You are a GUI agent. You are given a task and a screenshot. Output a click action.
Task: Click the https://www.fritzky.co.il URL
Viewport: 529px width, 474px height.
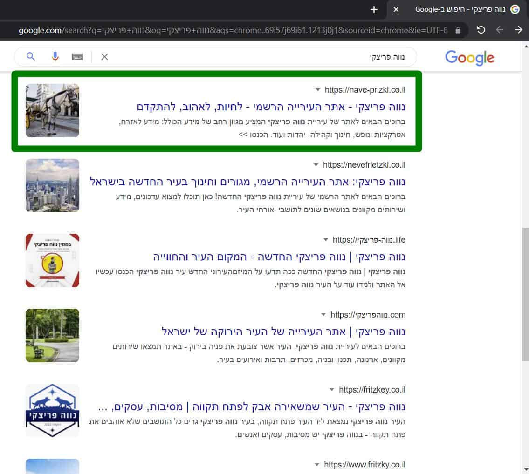coord(364,465)
